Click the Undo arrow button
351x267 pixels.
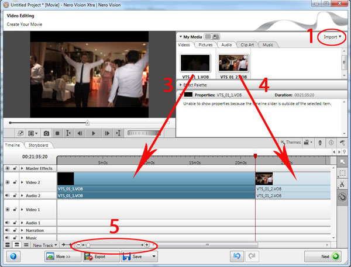click(x=236, y=256)
